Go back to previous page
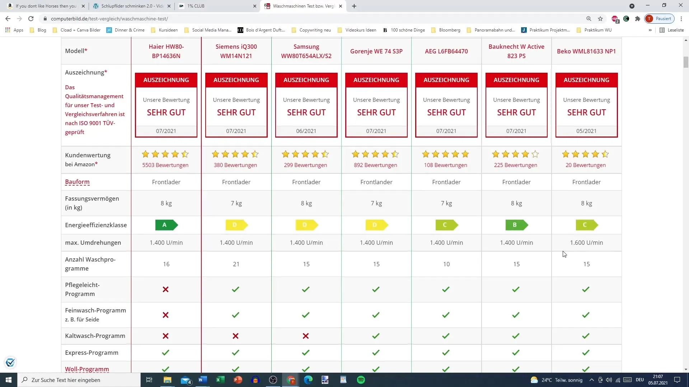 [8, 19]
